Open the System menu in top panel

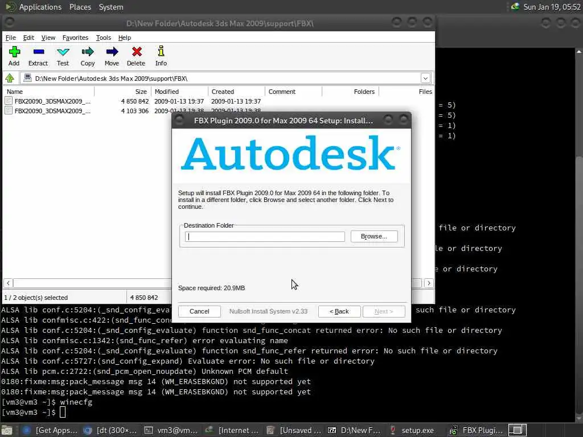click(111, 7)
